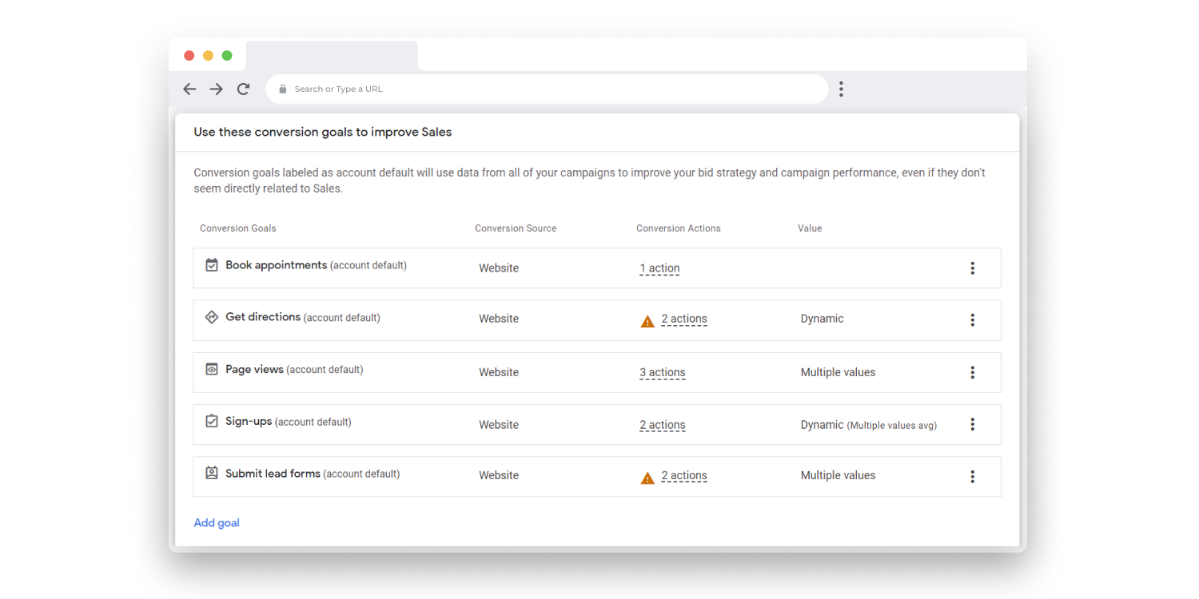Click the warning triangle in Get directions row
Viewport: 1199px width, 599px height.
pyautogui.click(x=647, y=321)
